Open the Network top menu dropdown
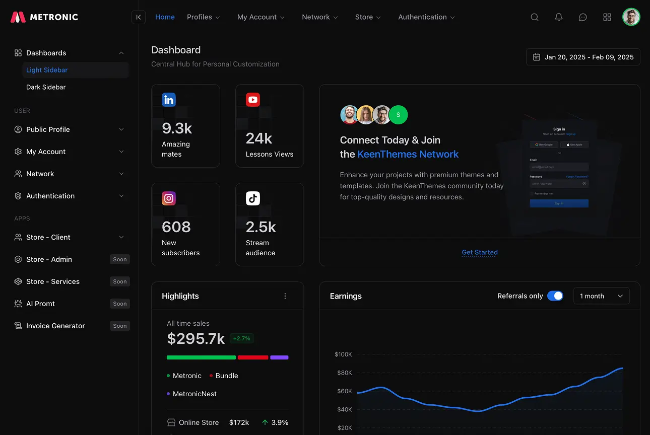 [320, 17]
